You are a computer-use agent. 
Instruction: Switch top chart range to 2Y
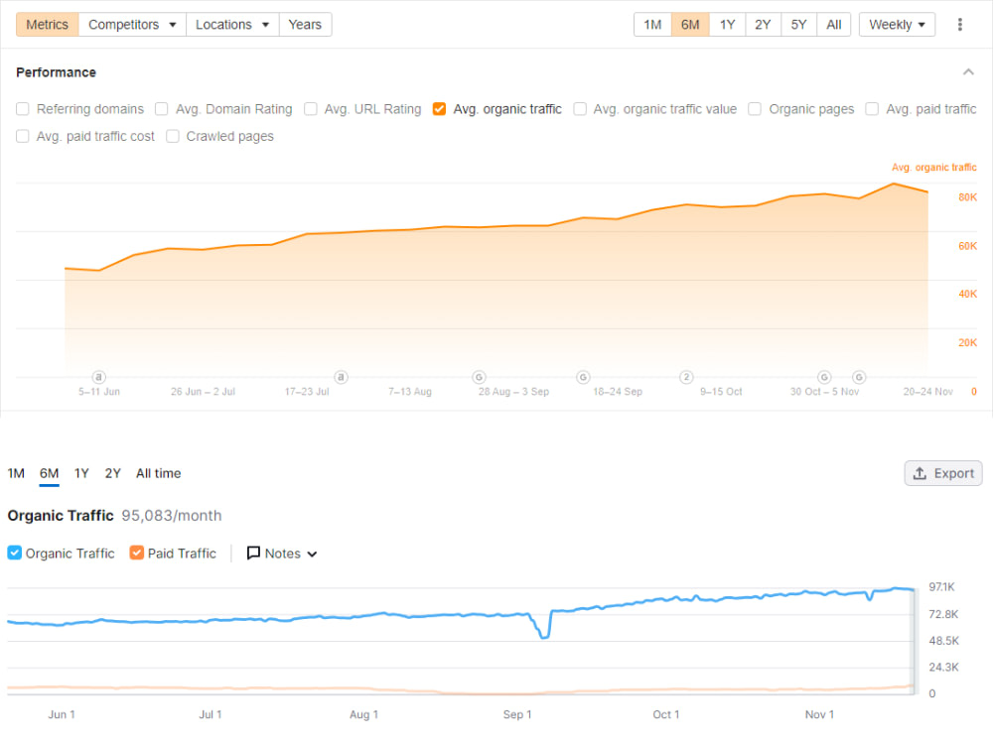point(763,25)
